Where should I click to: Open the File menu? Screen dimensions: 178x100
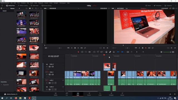[x=11, y=3]
